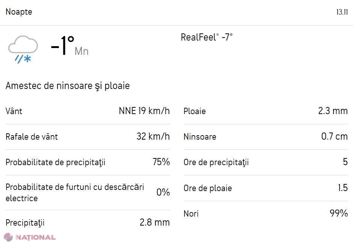The height and width of the screenshot is (244, 353).
Task: Click the 75% precipitation probability value
Action: point(161,162)
